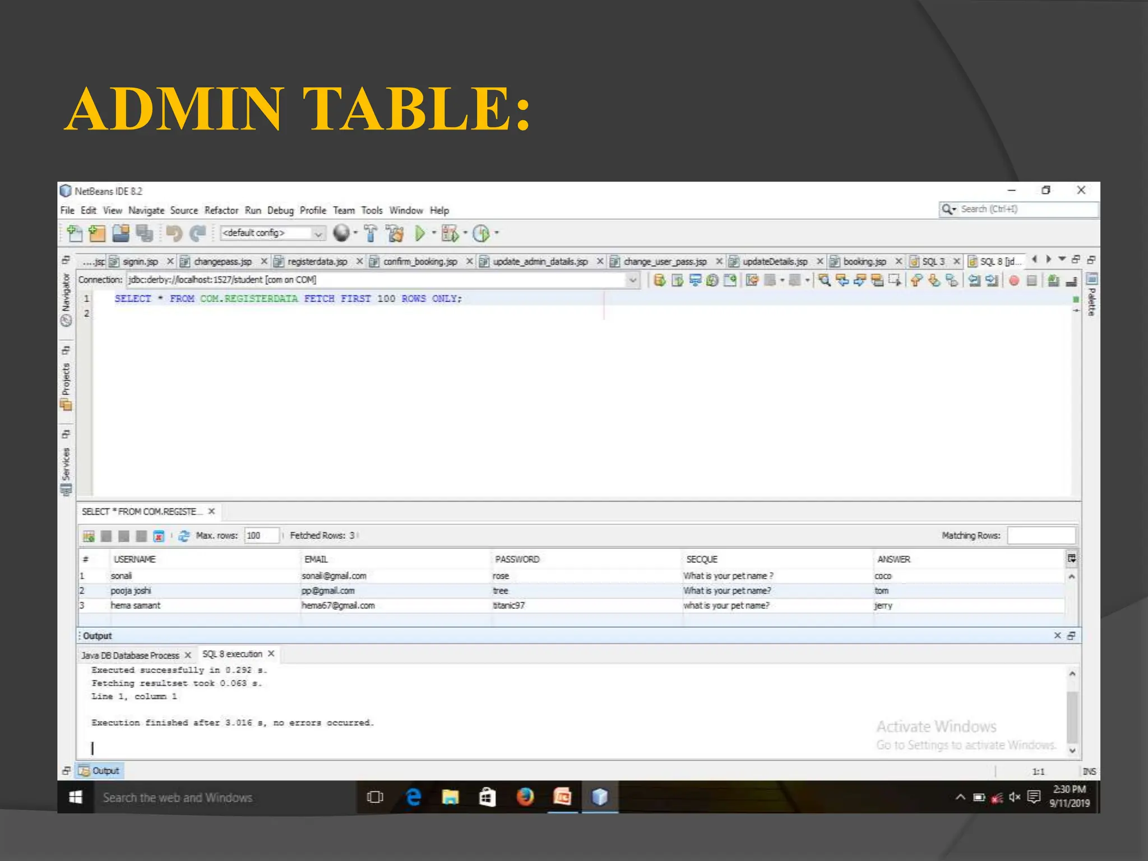The image size is (1148, 861).
Task: Switch to the confirm_booking.jsp tab
Action: tap(420, 262)
